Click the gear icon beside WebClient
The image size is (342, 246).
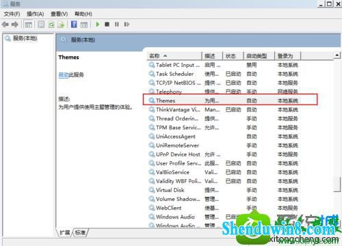tap(152, 208)
